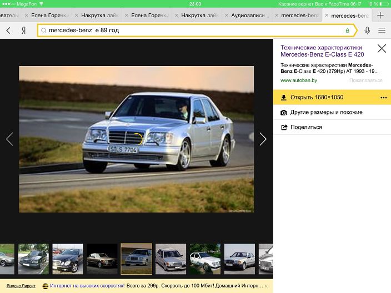
Task: Close the 'Аудиозаписи' tab
Action: tap(227, 16)
